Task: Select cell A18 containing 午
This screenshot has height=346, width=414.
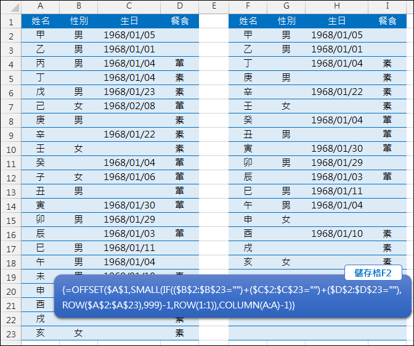Action: (x=41, y=262)
